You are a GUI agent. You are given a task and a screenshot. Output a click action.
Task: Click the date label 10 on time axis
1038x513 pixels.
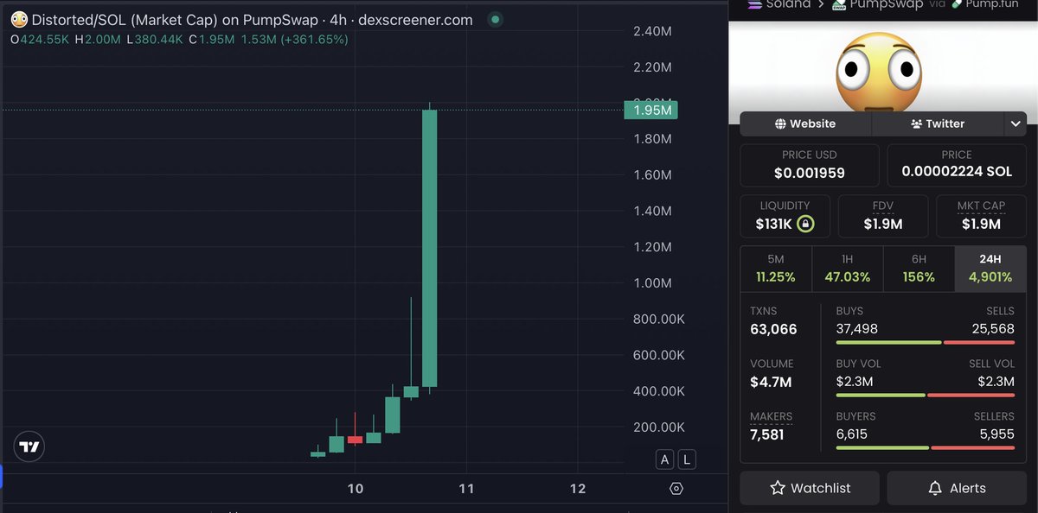point(355,489)
